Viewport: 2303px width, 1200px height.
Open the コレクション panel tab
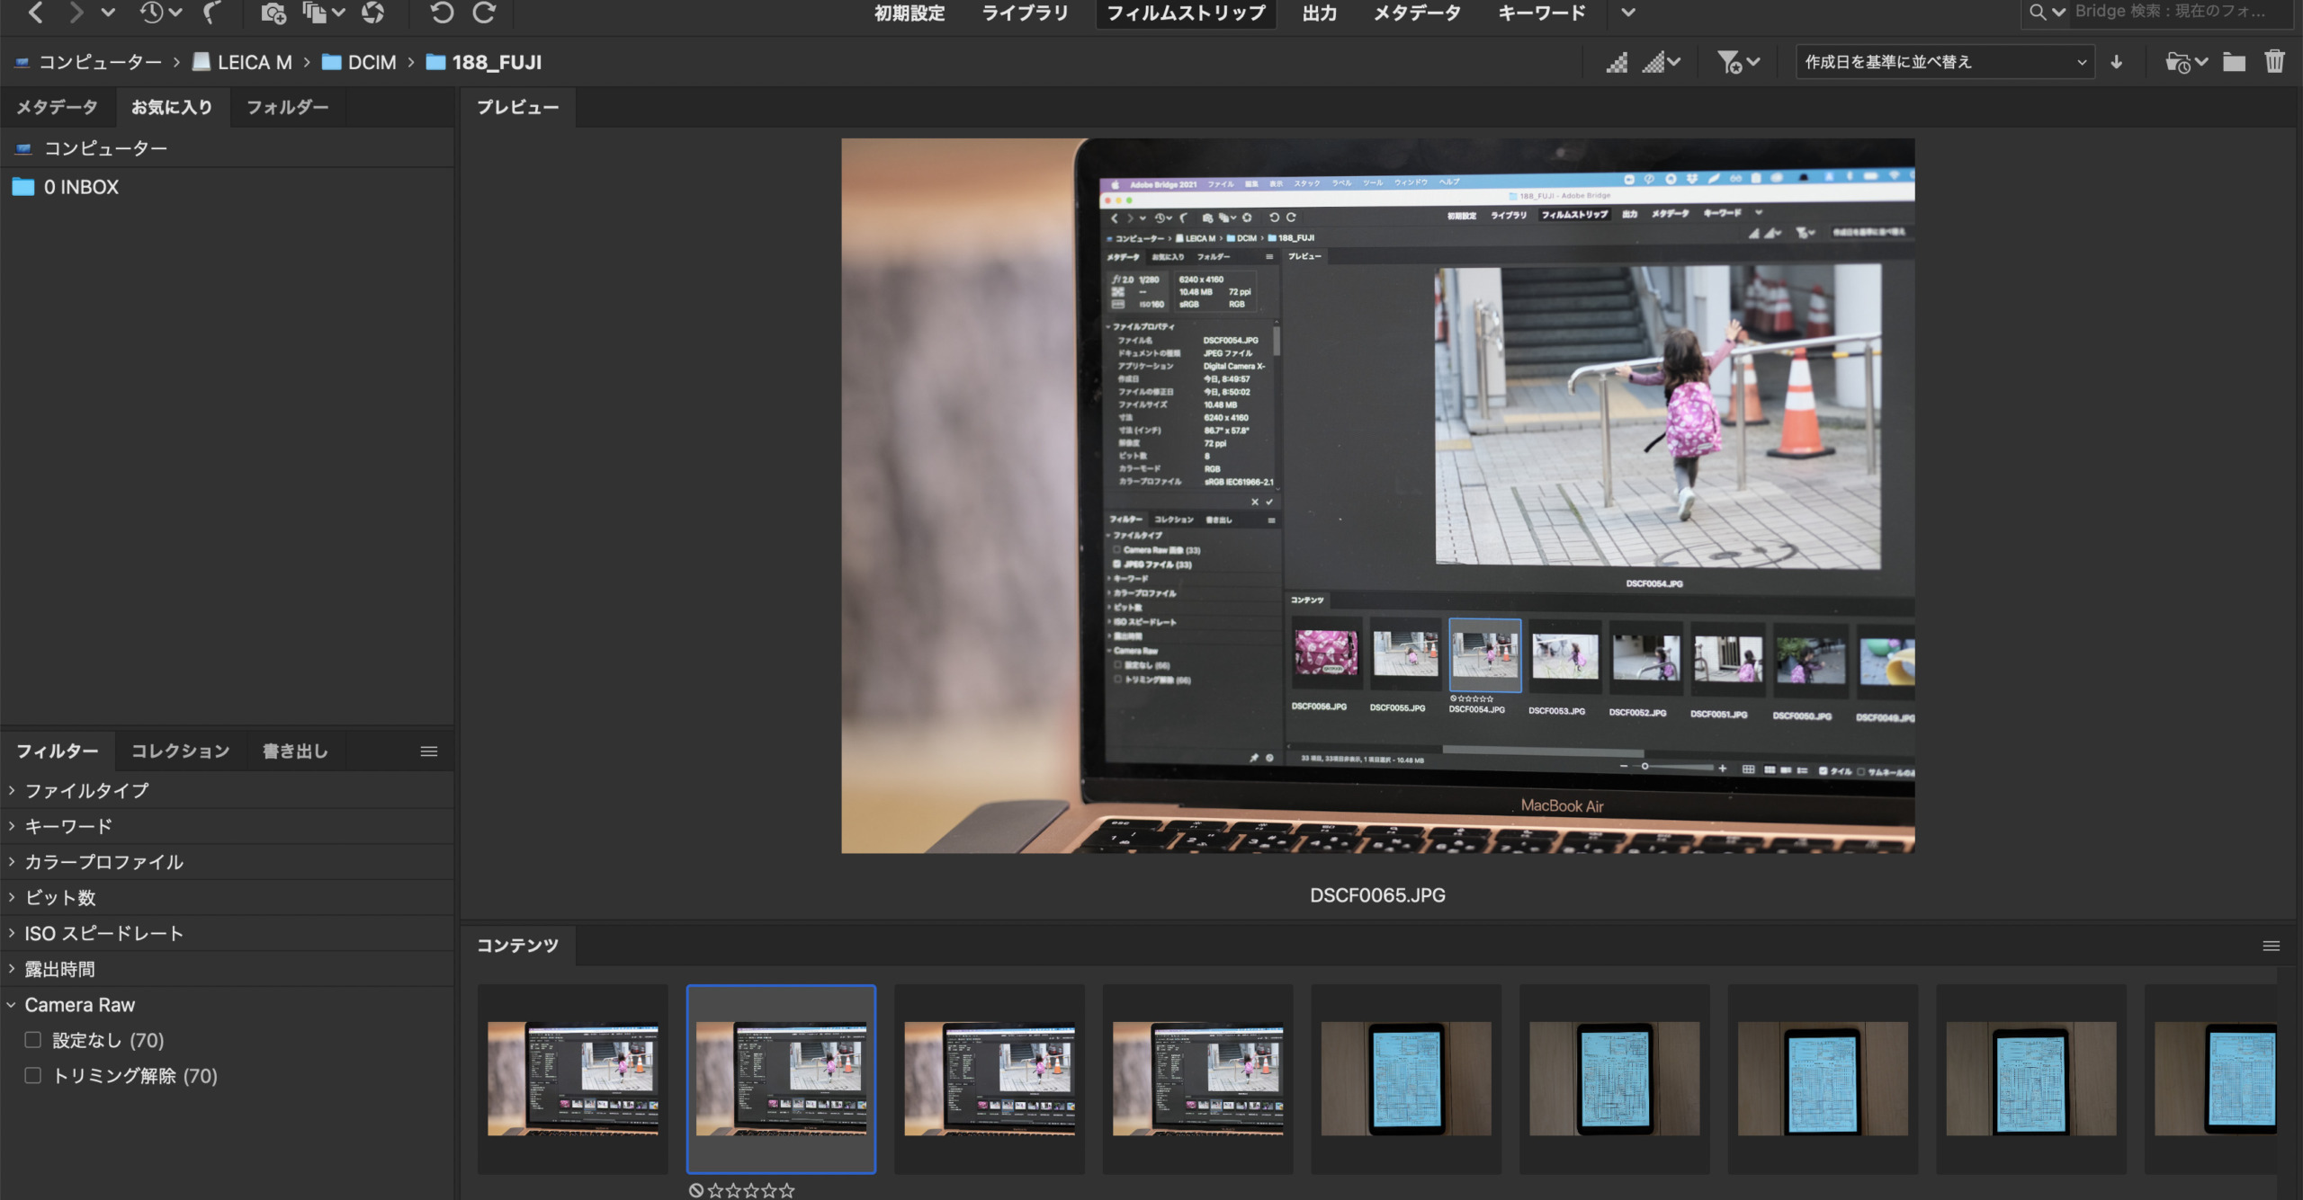[180, 751]
